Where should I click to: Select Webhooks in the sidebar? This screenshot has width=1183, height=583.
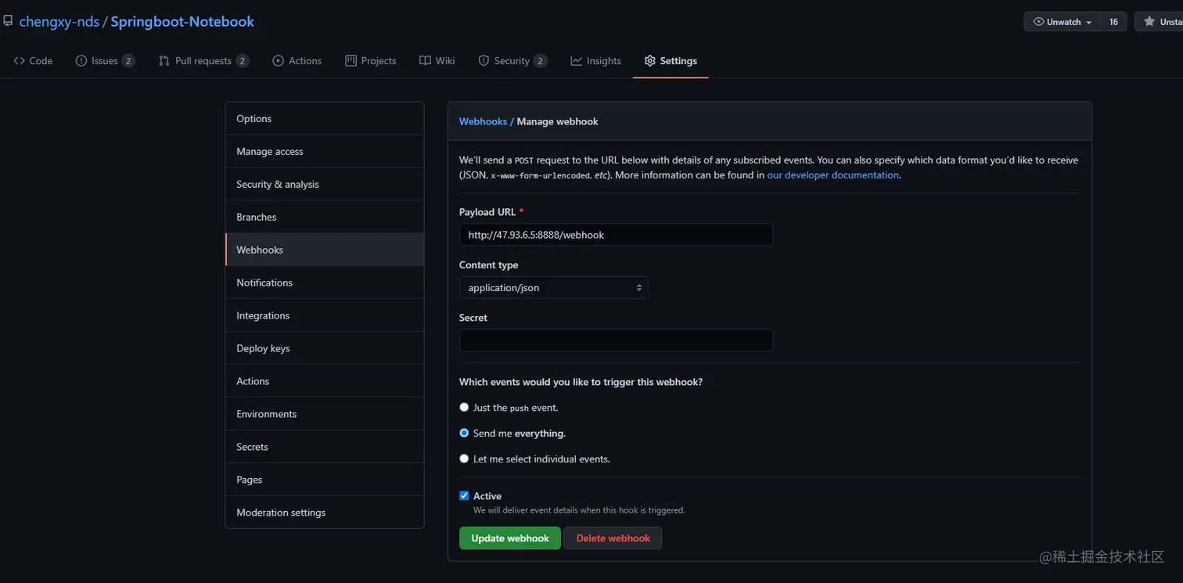point(325,250)
